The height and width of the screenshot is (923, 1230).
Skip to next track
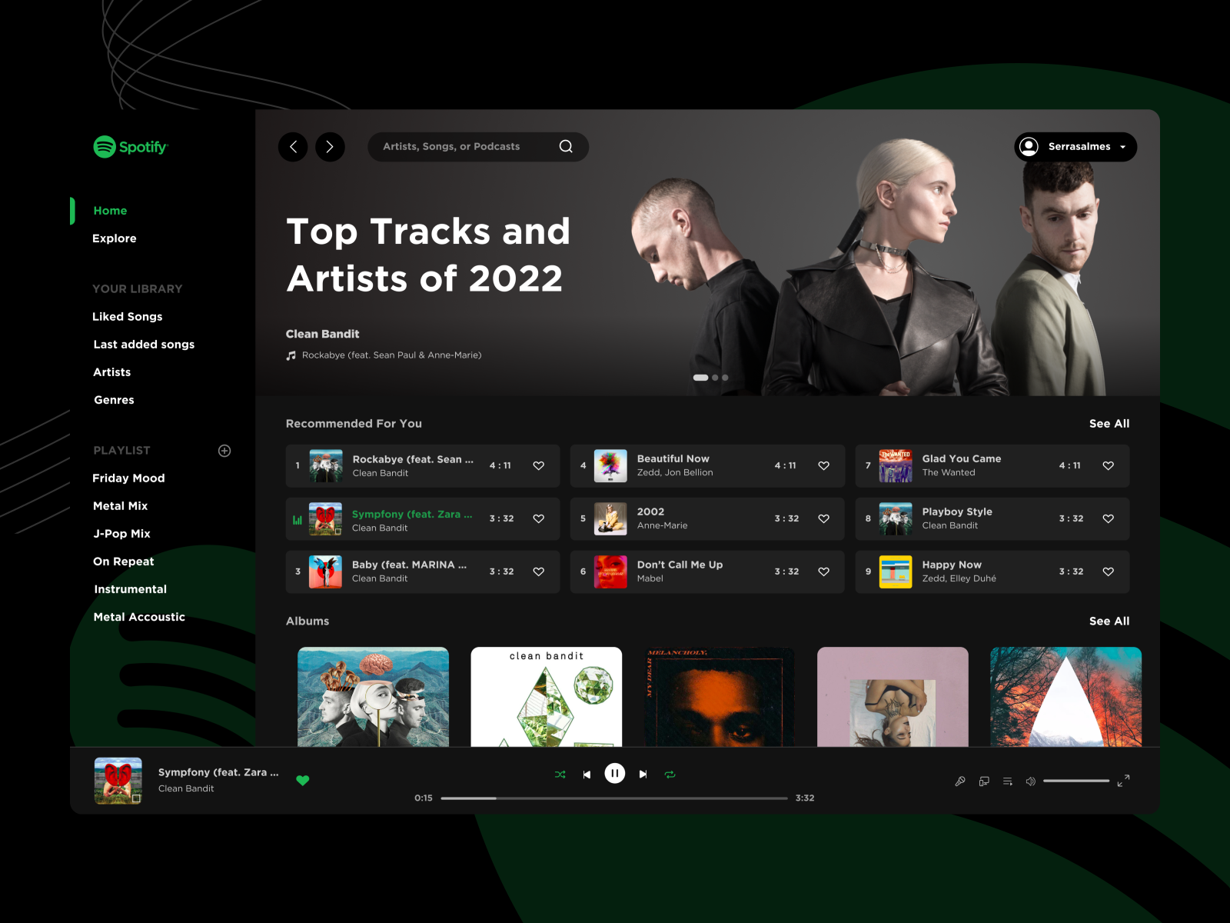click(643, 775)
